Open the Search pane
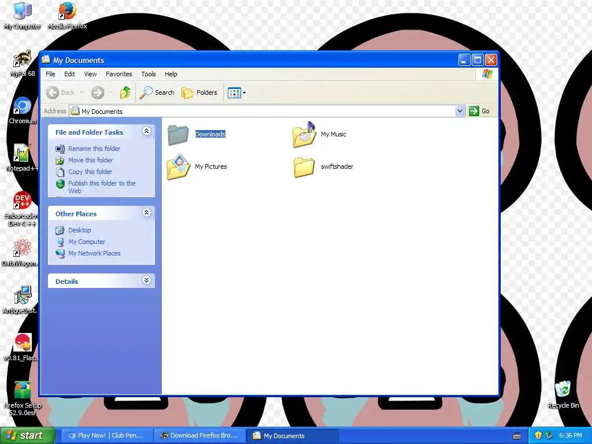The width and height of the screenshot is (592, 444). (x=157, y=92)
